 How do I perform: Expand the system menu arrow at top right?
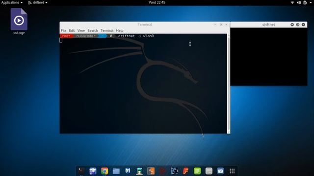tap(311, 2)
